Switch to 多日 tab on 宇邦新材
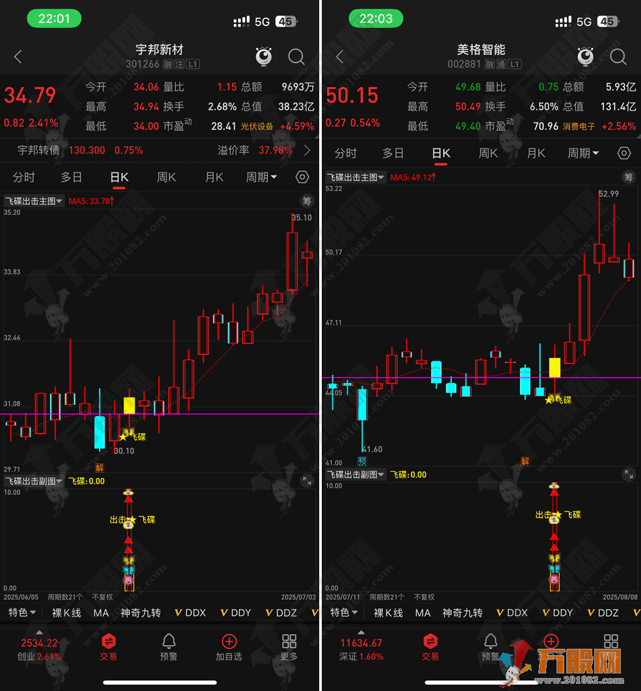The height and width of the screenshot is (691, 641). [x=71, y=177]
